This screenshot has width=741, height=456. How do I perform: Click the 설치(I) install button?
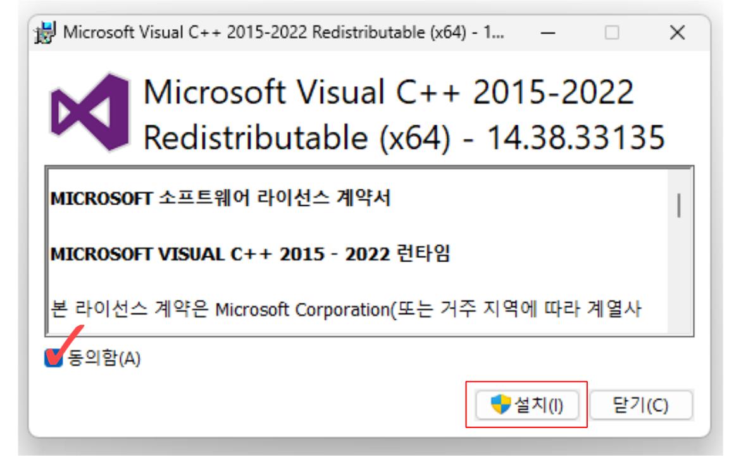527,405
